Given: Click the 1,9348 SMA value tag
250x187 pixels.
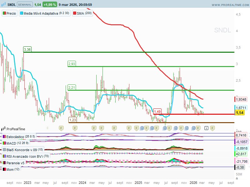Looking at the screenshot, I should 241,99.
